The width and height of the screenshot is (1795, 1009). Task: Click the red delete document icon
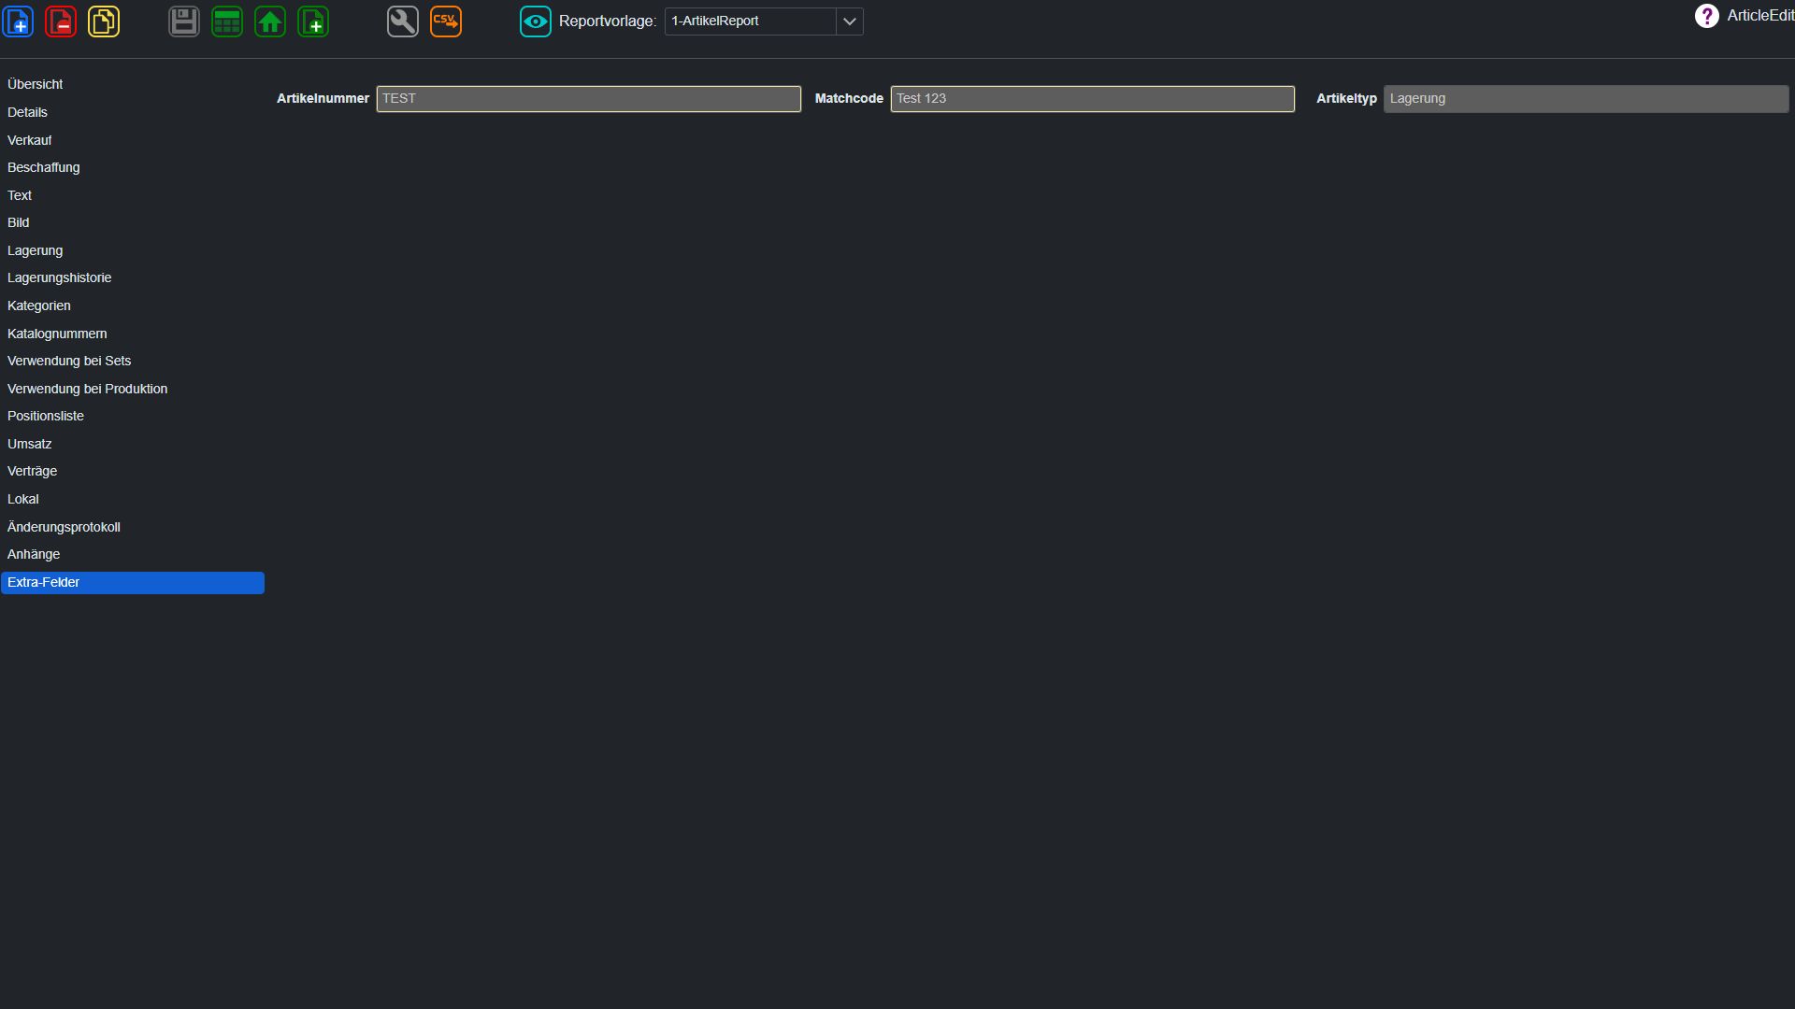tap(61, 21)
